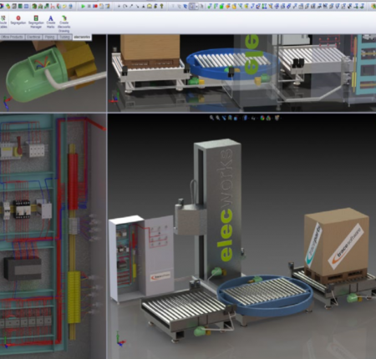Expand the View Settings dropdown arrow
The height and width of the screenshot is (359, 376).
[x=281, y=119]
